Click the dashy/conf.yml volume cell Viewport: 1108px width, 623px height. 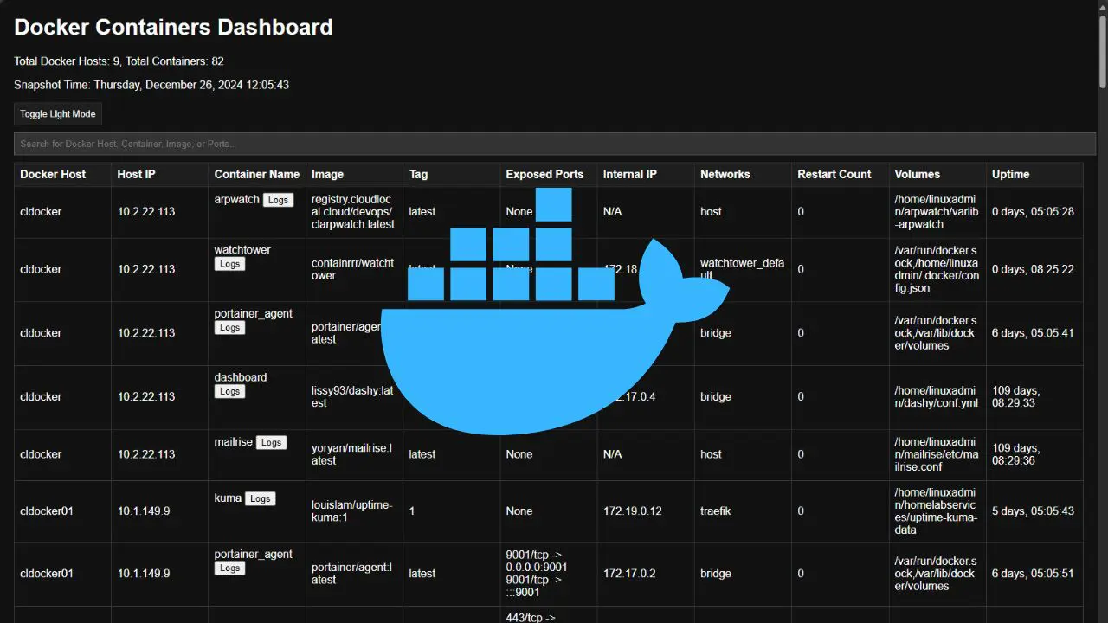(936, 397)
